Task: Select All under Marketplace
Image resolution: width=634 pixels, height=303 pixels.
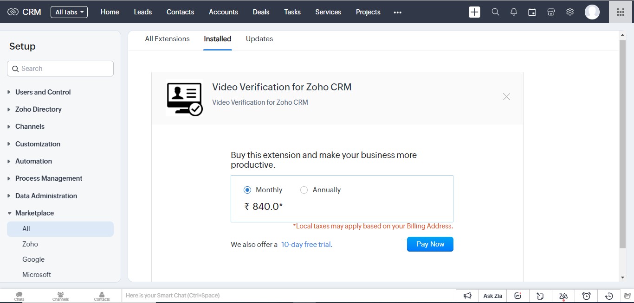Action: 60,229
